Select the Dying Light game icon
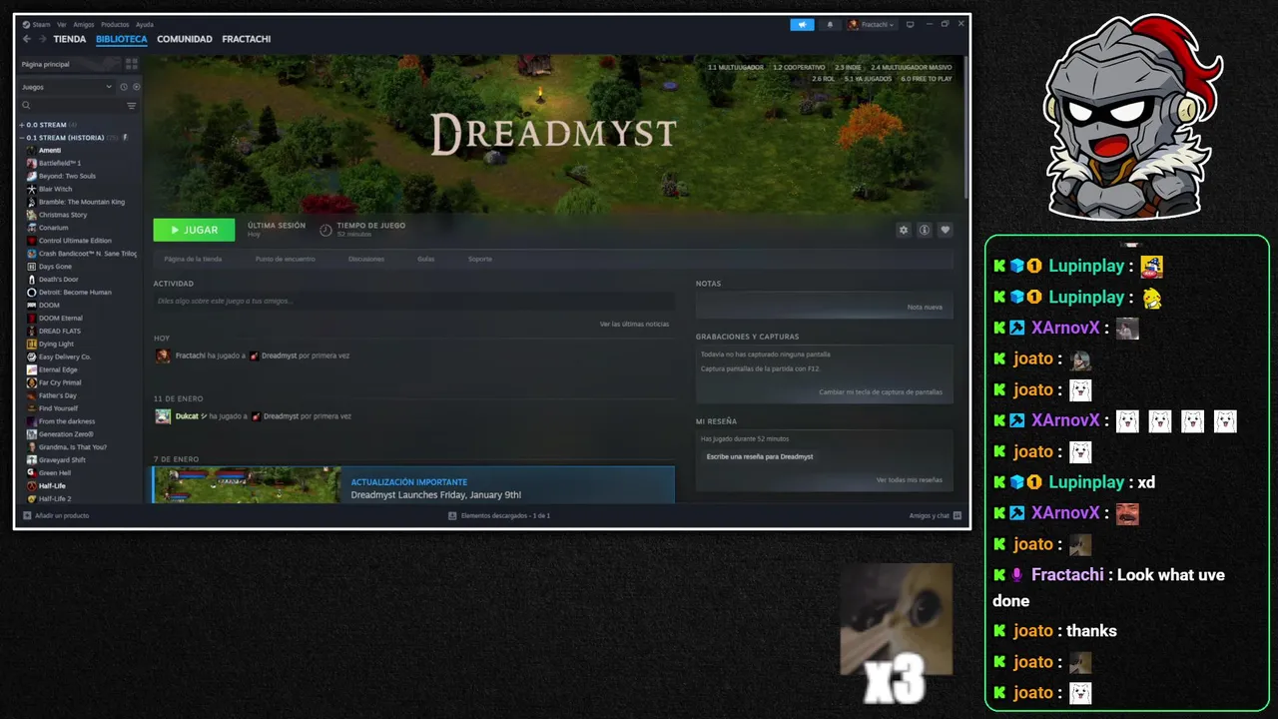 pyautogui.click(x=32, y=344)
